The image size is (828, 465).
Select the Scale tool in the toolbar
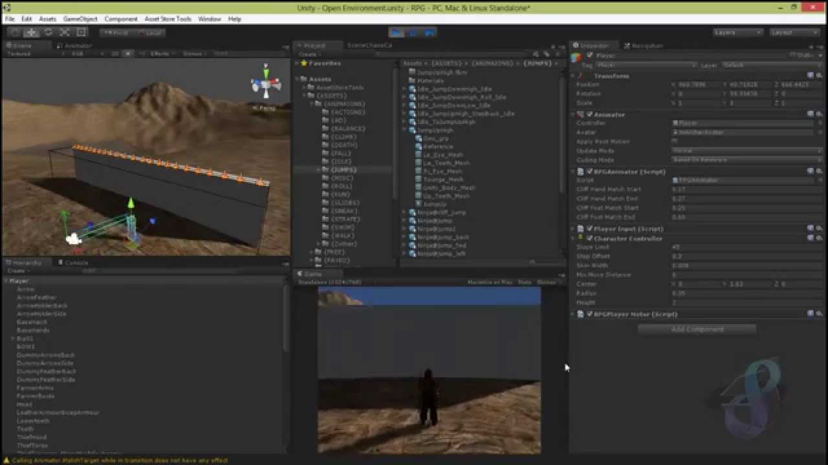(65, 32)
